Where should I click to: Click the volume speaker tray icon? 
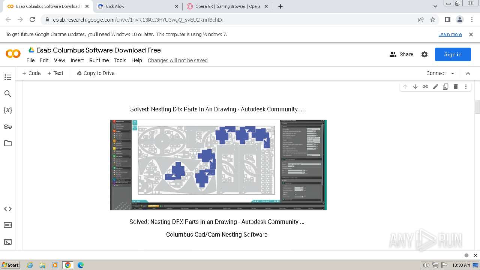(426, 265)
